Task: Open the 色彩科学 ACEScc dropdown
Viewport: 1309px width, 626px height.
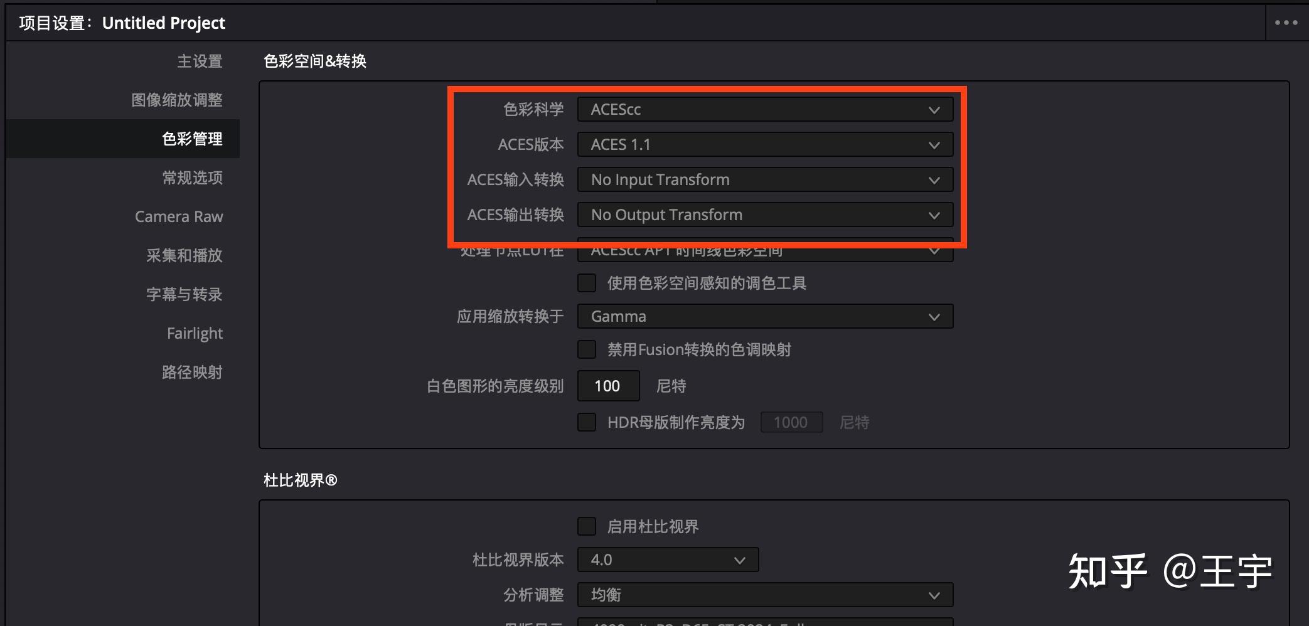Action: click(x=764, y=109)
